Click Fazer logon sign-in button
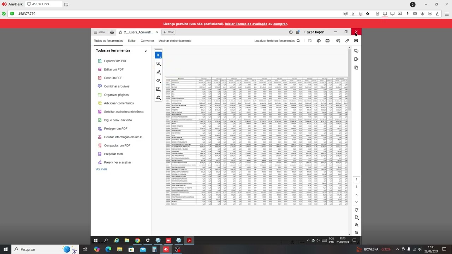Viewport: 452px width, 254px height. tap(314, 32)
